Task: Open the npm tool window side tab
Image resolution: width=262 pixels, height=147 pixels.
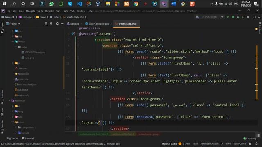Action: coord(2,111)
